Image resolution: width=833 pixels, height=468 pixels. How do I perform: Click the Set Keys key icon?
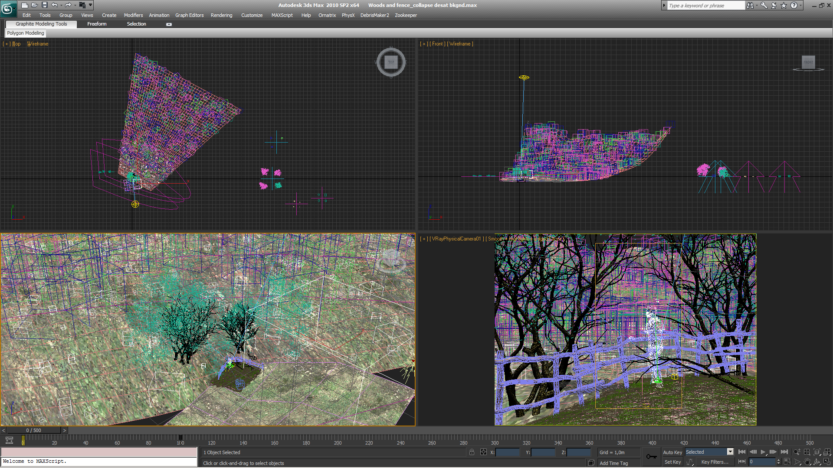[651, 456]
